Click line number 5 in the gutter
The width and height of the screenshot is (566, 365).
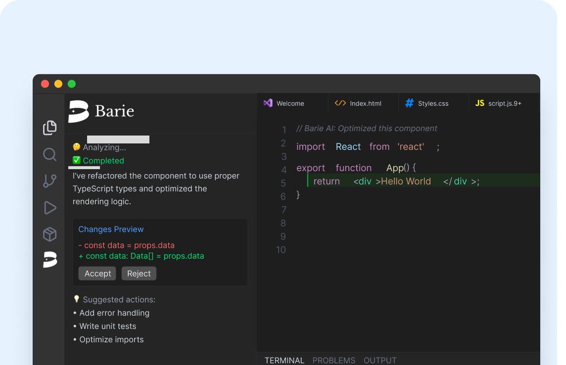click(x=283, y=183)
